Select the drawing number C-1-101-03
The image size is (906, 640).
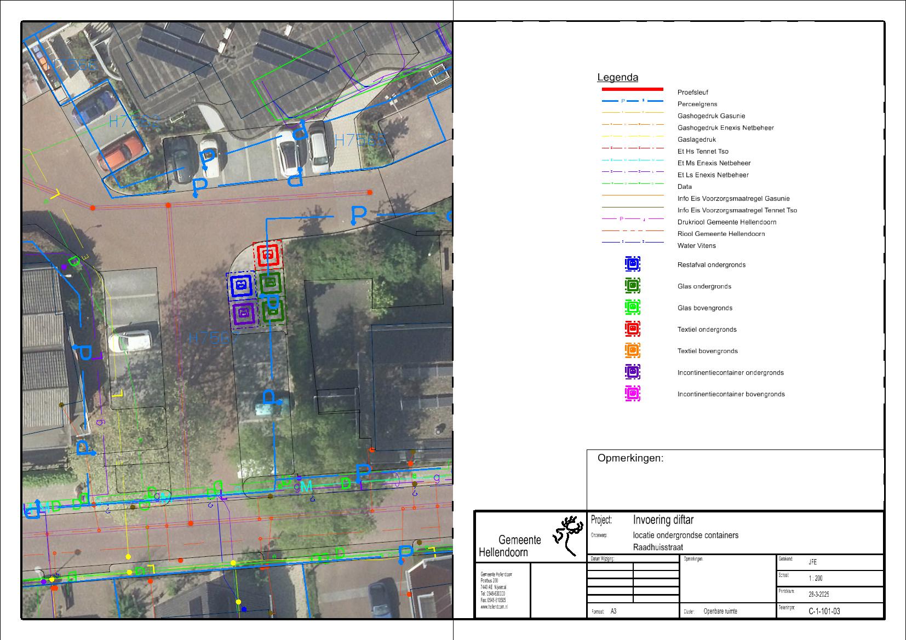click(824, 611)
